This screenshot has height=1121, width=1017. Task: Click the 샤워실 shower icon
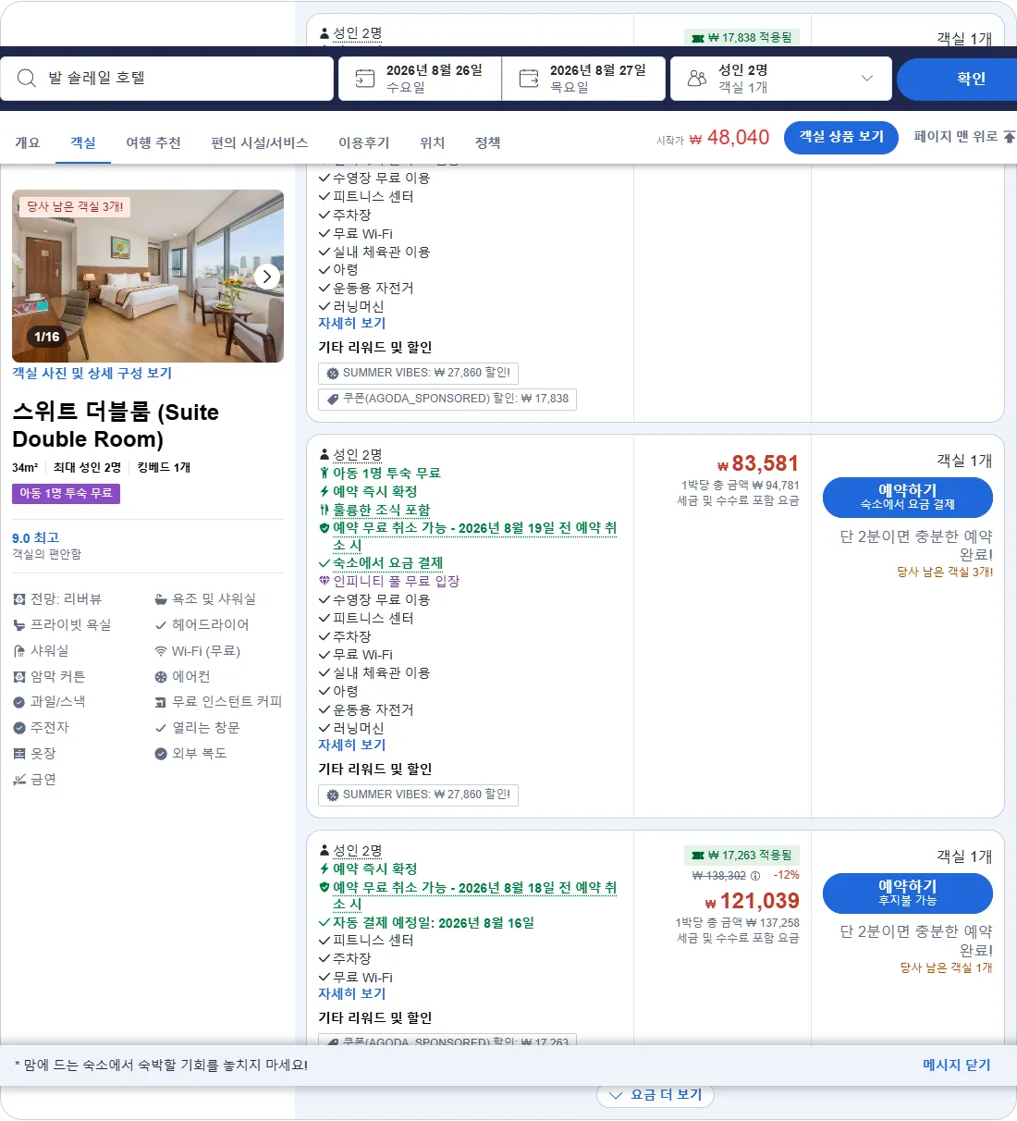(x=19, y=651)
